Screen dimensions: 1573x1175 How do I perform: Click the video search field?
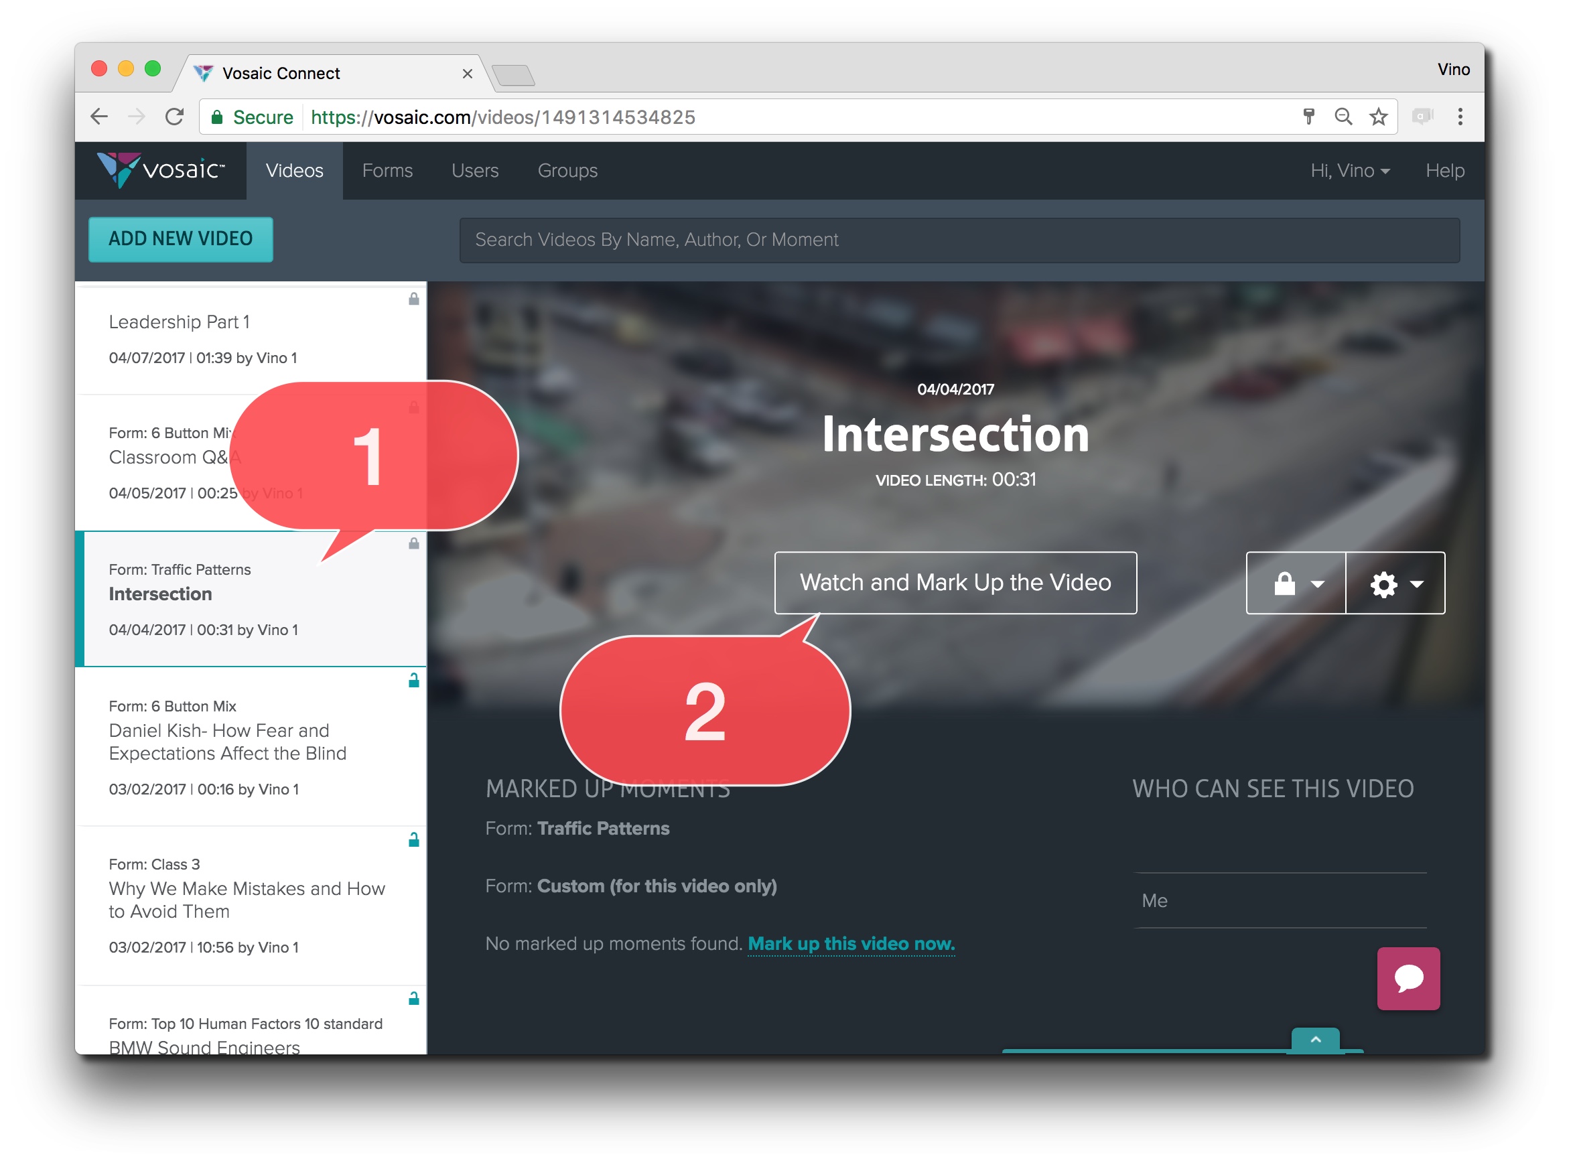(959, 240)
